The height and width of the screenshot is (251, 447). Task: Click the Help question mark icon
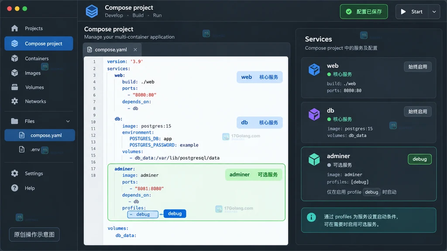pos(14,188)
